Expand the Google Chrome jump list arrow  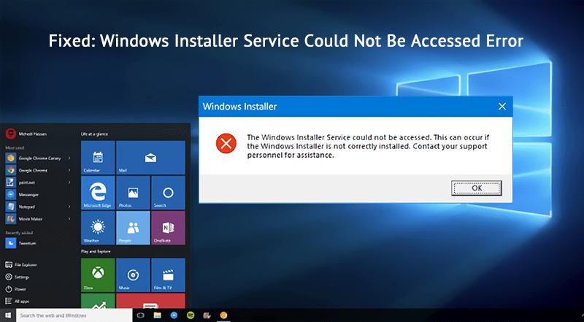(x=69, y=170)
